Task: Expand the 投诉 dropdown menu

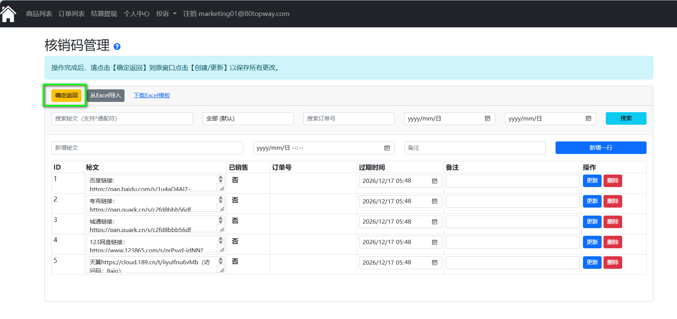Action: coord(166,14)
